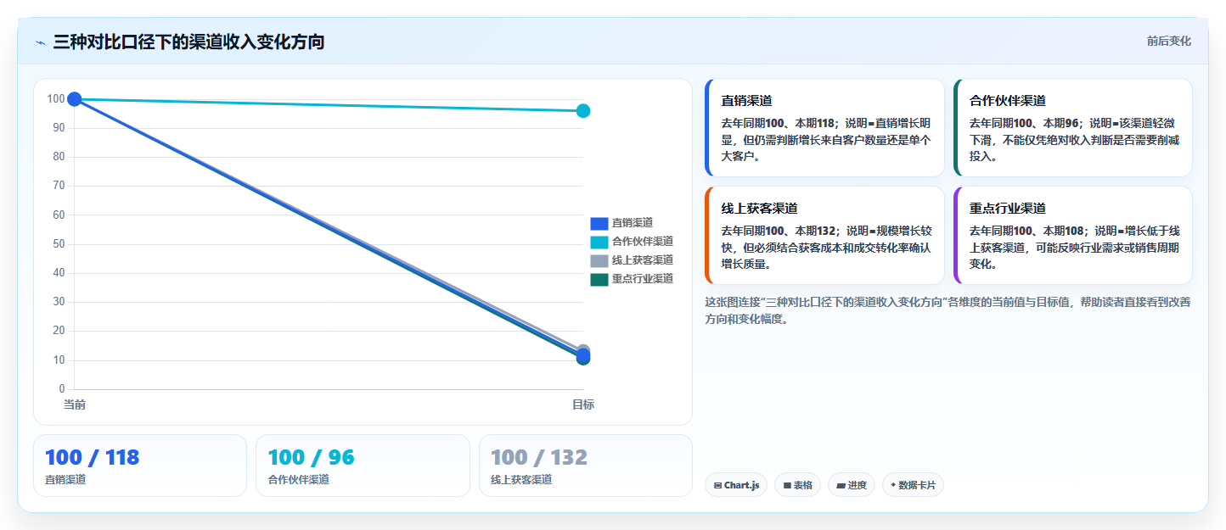The image size is (1226, 530).
Task: Select the 直销渠道 description card
Action: (824, 128)
